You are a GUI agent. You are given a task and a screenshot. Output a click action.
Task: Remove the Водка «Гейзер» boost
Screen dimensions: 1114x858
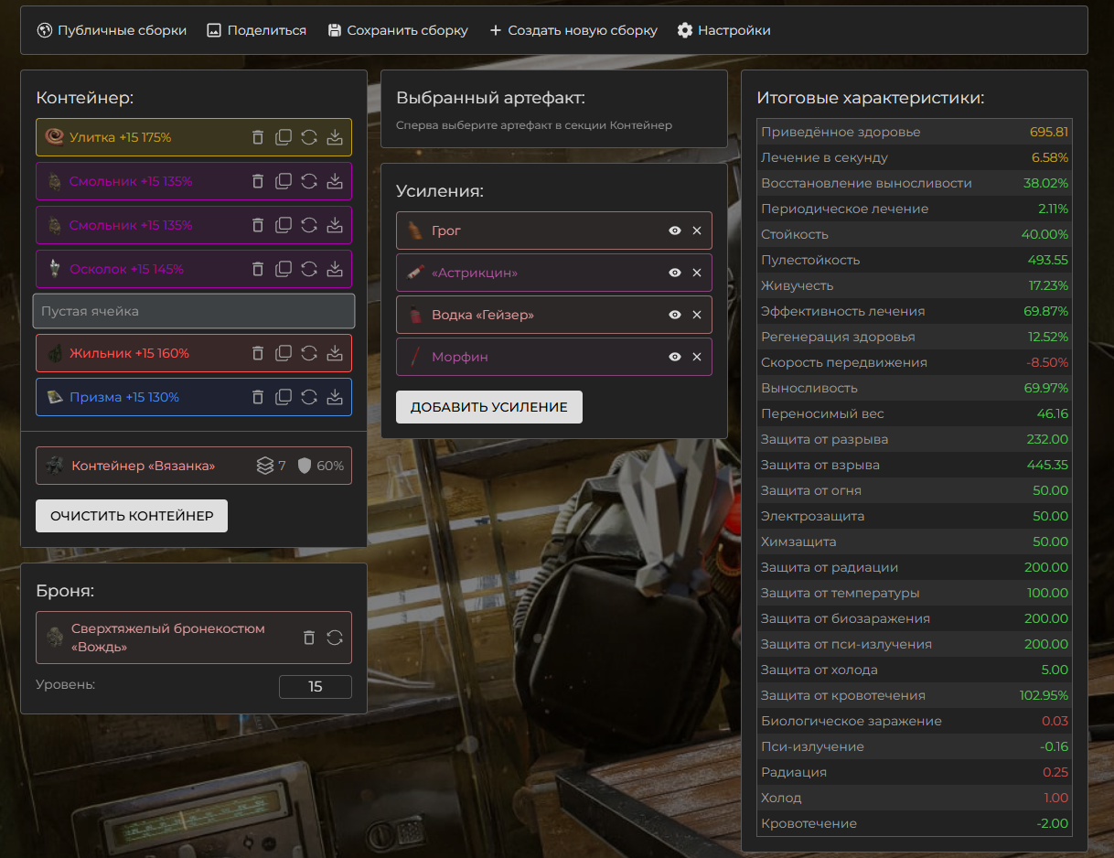coord(697,315)
